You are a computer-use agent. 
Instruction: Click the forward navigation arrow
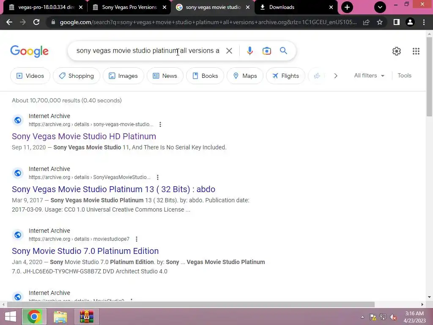(x=23, y=22)
